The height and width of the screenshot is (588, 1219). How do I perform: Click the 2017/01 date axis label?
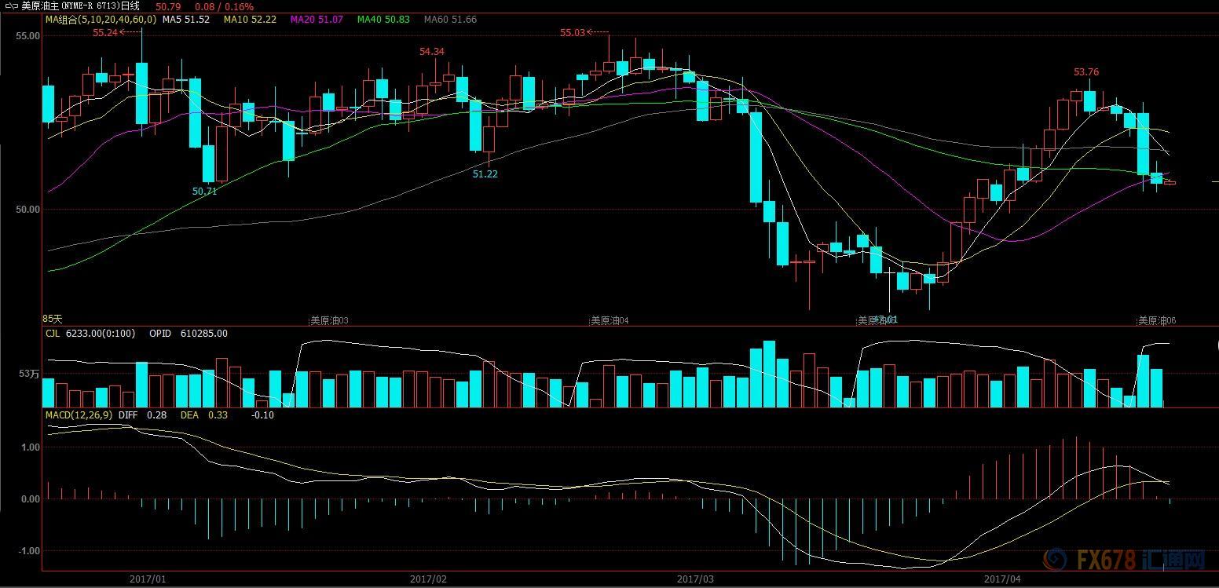click(147, 579)
